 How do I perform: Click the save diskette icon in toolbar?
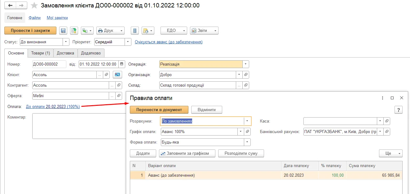(x=64, y=30)
